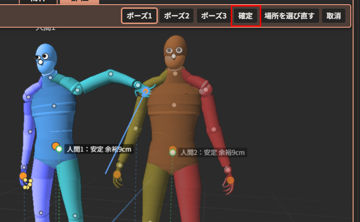Screen dimensions: 360x222
Task: Select blue figure's head nose control point
Action: [x=41, y=62]
